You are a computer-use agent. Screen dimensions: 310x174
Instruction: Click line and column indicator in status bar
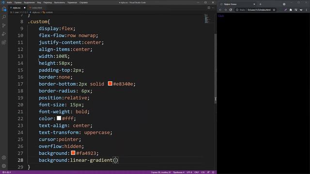[161, 172]
